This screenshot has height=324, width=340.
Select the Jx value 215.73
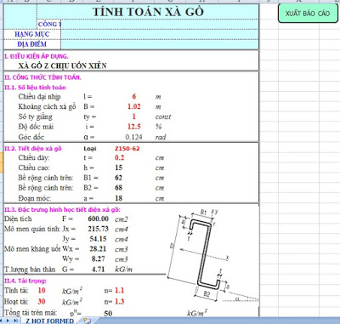click(99, 229)
